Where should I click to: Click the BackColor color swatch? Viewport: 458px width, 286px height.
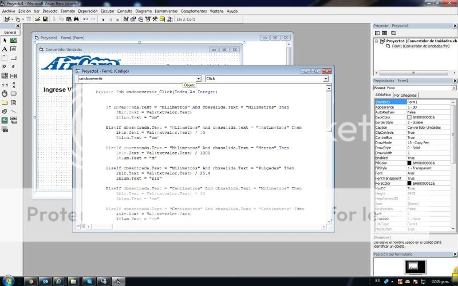click(x=409, y=117)
